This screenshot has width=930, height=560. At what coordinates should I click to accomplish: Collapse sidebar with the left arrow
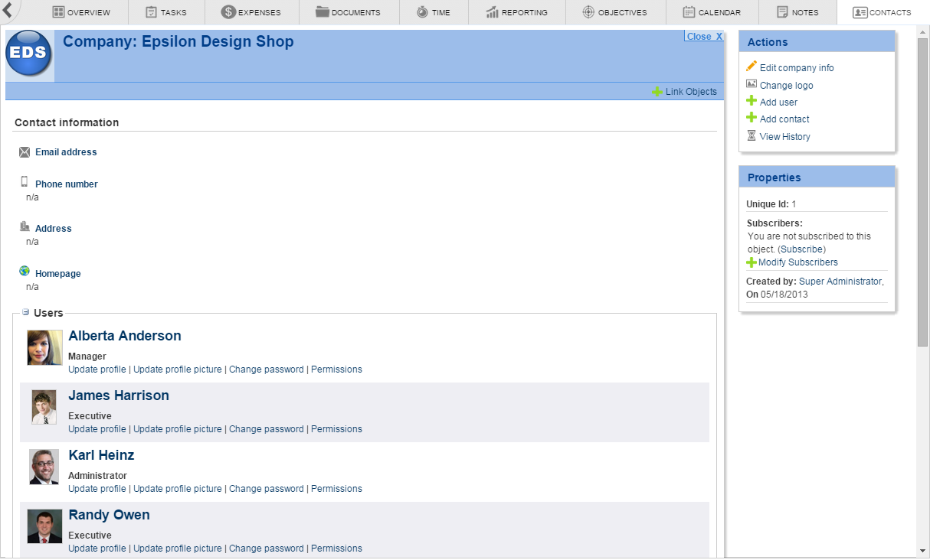(8, 11)
